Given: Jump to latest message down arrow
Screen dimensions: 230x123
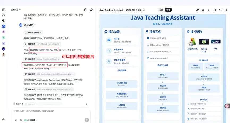Looking at the screenshot, I should click(87, 104).
